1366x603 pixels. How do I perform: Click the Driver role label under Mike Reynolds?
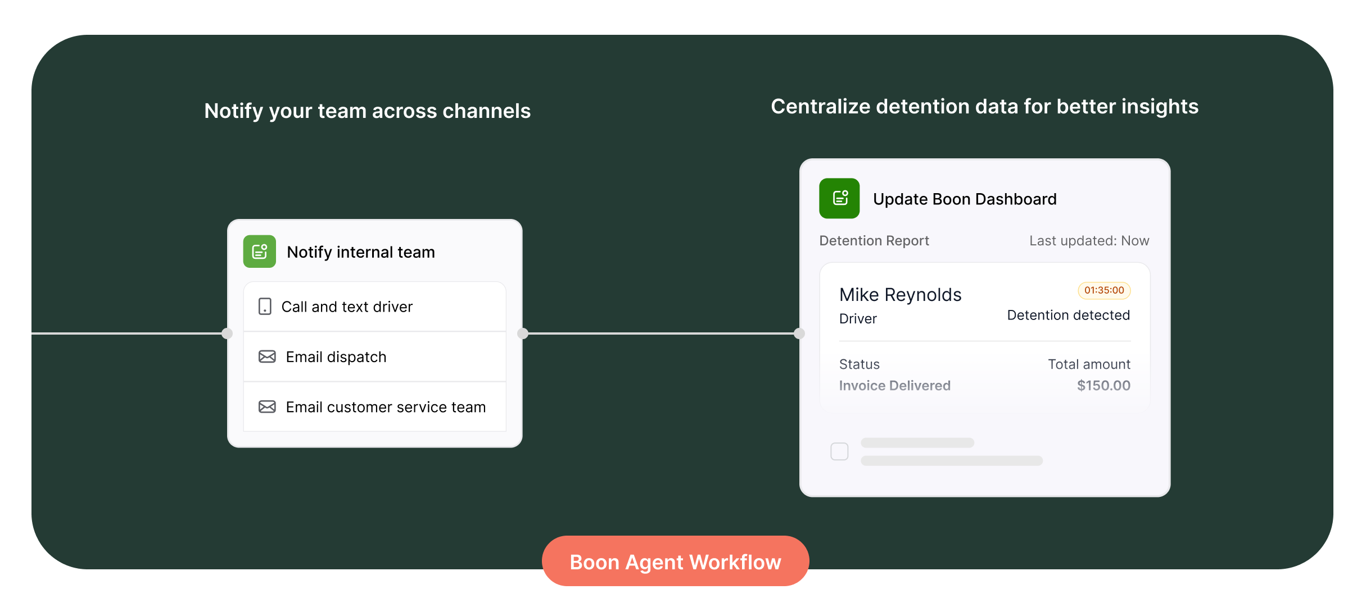coord(858,319)
